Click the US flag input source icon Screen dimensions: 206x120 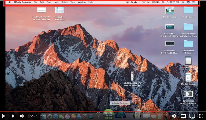pyautogui.click(x=163, y=2)
